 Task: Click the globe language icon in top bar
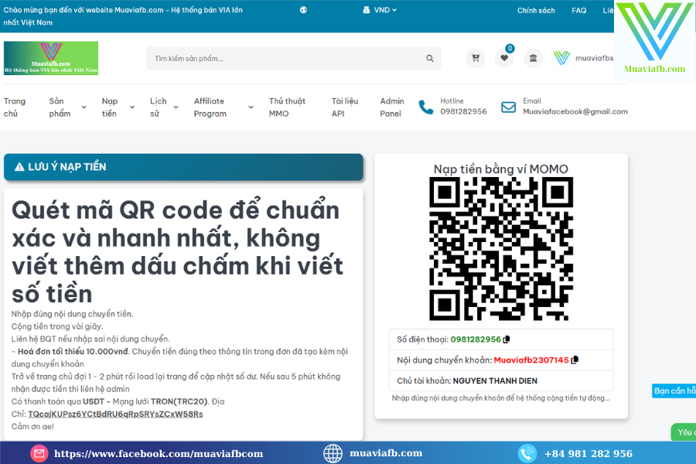pyautogui.click(x=303, y=10)
